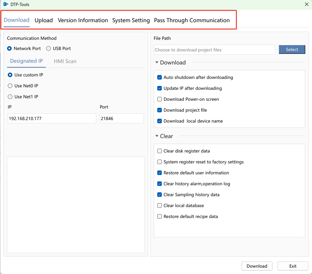
Task: Enable Download Power-on screen checkbox
Action: pos(159,99)
